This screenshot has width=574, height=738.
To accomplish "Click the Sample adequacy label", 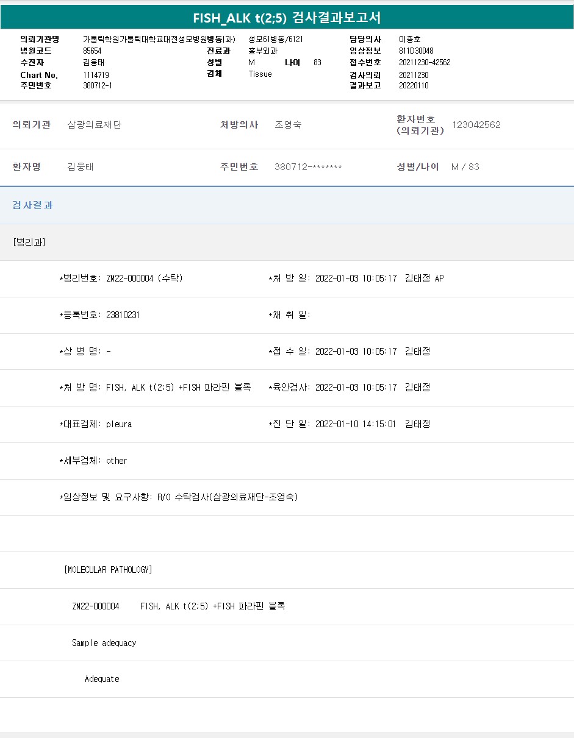I will (104, 643).
